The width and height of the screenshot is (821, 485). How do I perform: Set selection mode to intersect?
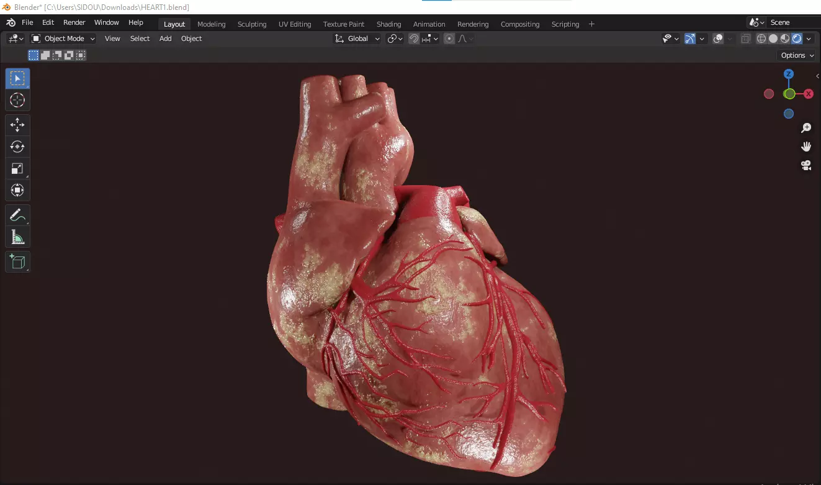coord(81,55)
